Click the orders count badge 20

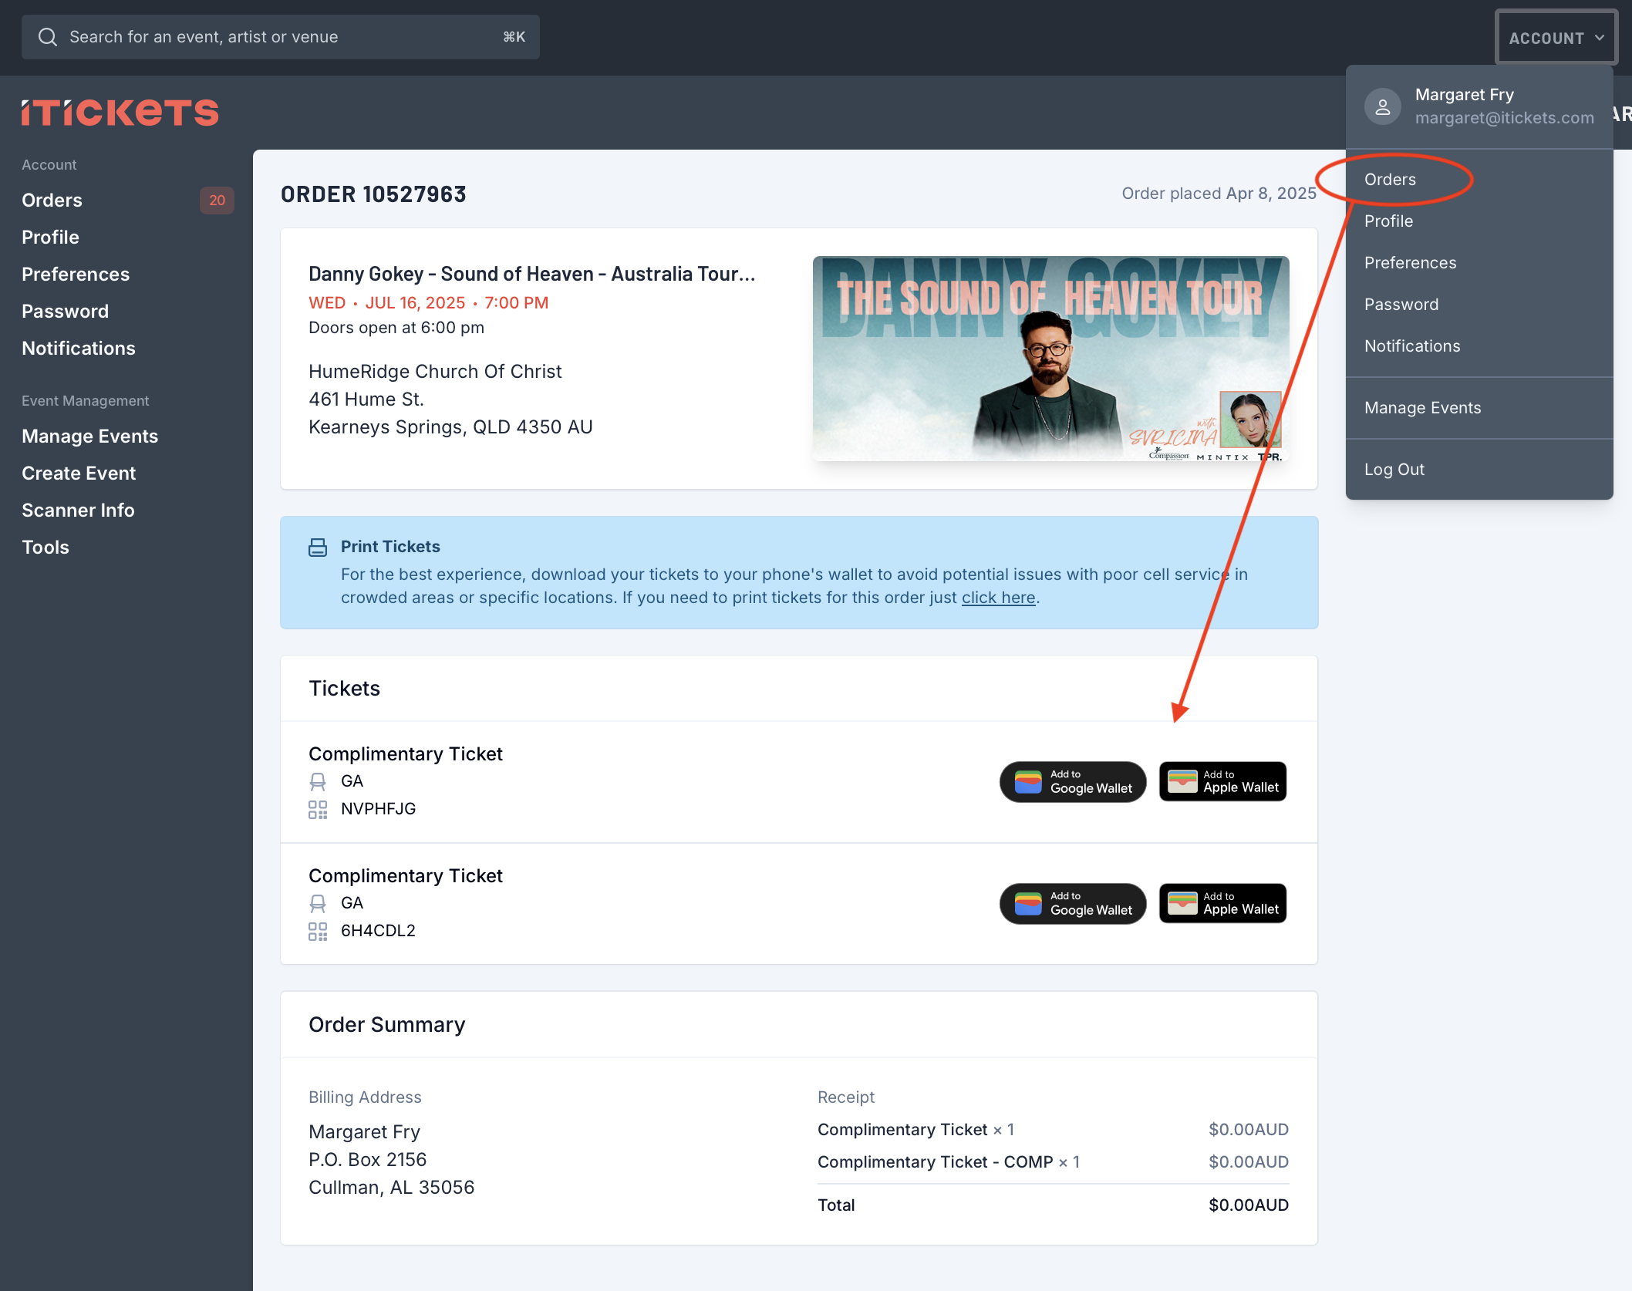[x=217, y=201]
